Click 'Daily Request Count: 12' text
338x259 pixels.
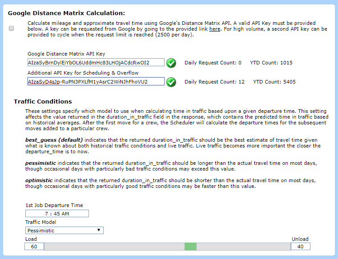click(x=214, y=82)
